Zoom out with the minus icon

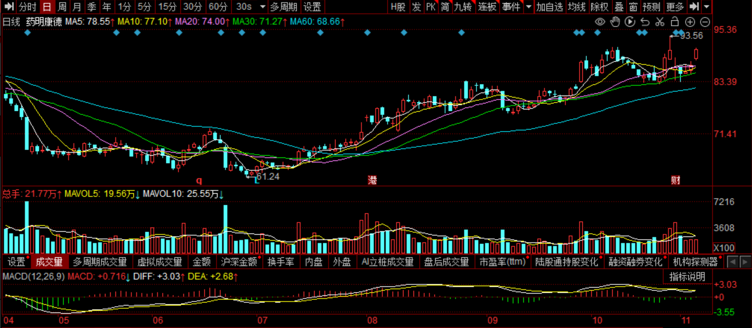tap(705, 22)
